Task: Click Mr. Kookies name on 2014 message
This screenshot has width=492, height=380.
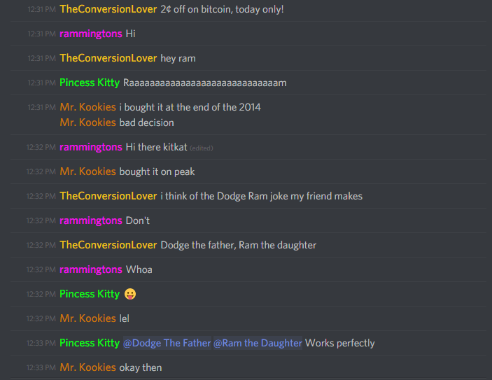Action: click(x=88, y=107)
